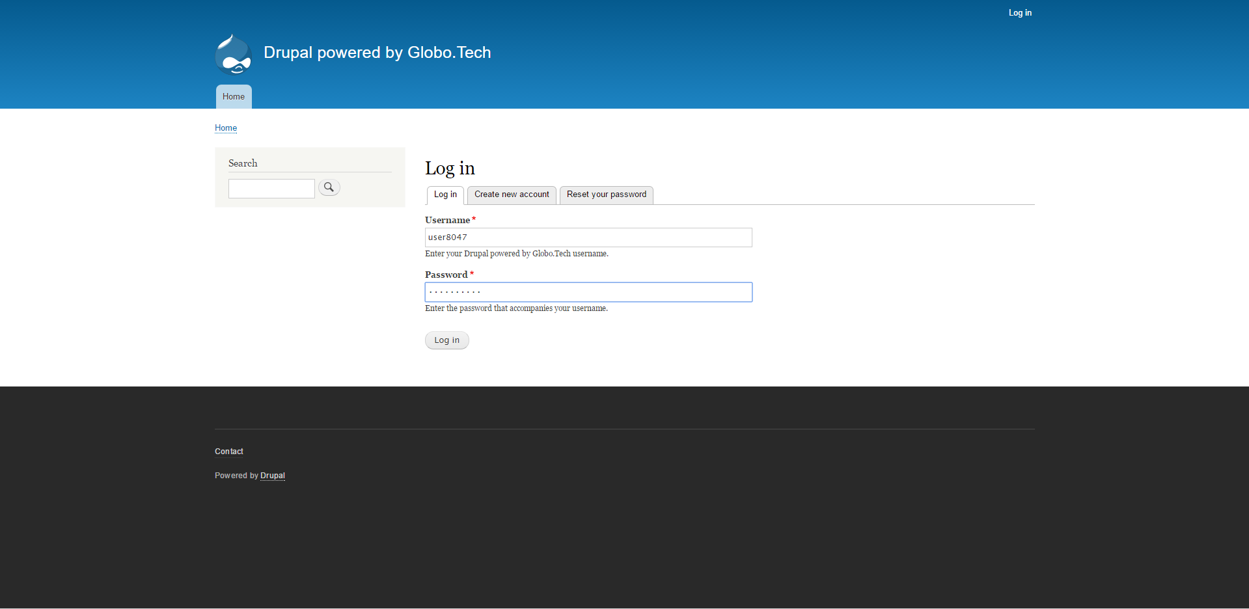Open the Contact link in the footer
This screenshot has height=609, width=1249.
(229, 452)
